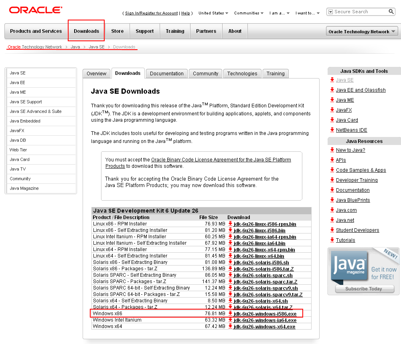Click download icon for jdk-6u26-windows-ia64.exe

point(230,320)
